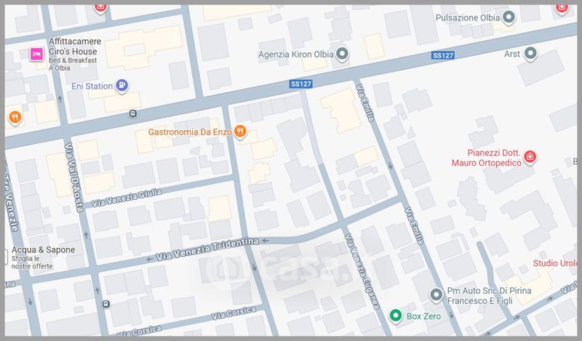Select the Pm Auto Snc Di Pirina pin
This screenshot has width=582, height=341.
[436, 295]
